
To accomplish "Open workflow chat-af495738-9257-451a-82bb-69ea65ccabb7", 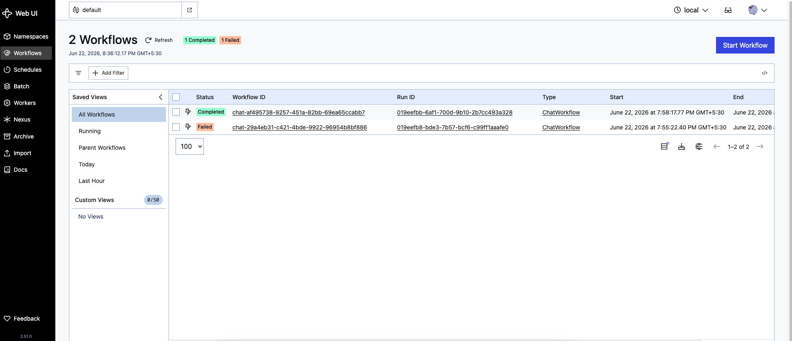I will click(298, 112).
